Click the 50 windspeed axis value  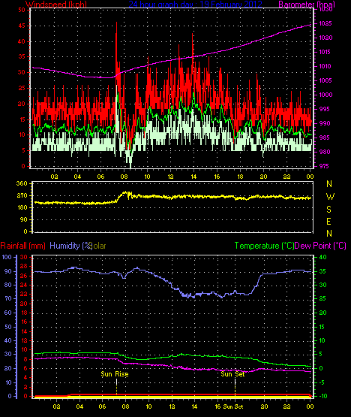point(22,10)
